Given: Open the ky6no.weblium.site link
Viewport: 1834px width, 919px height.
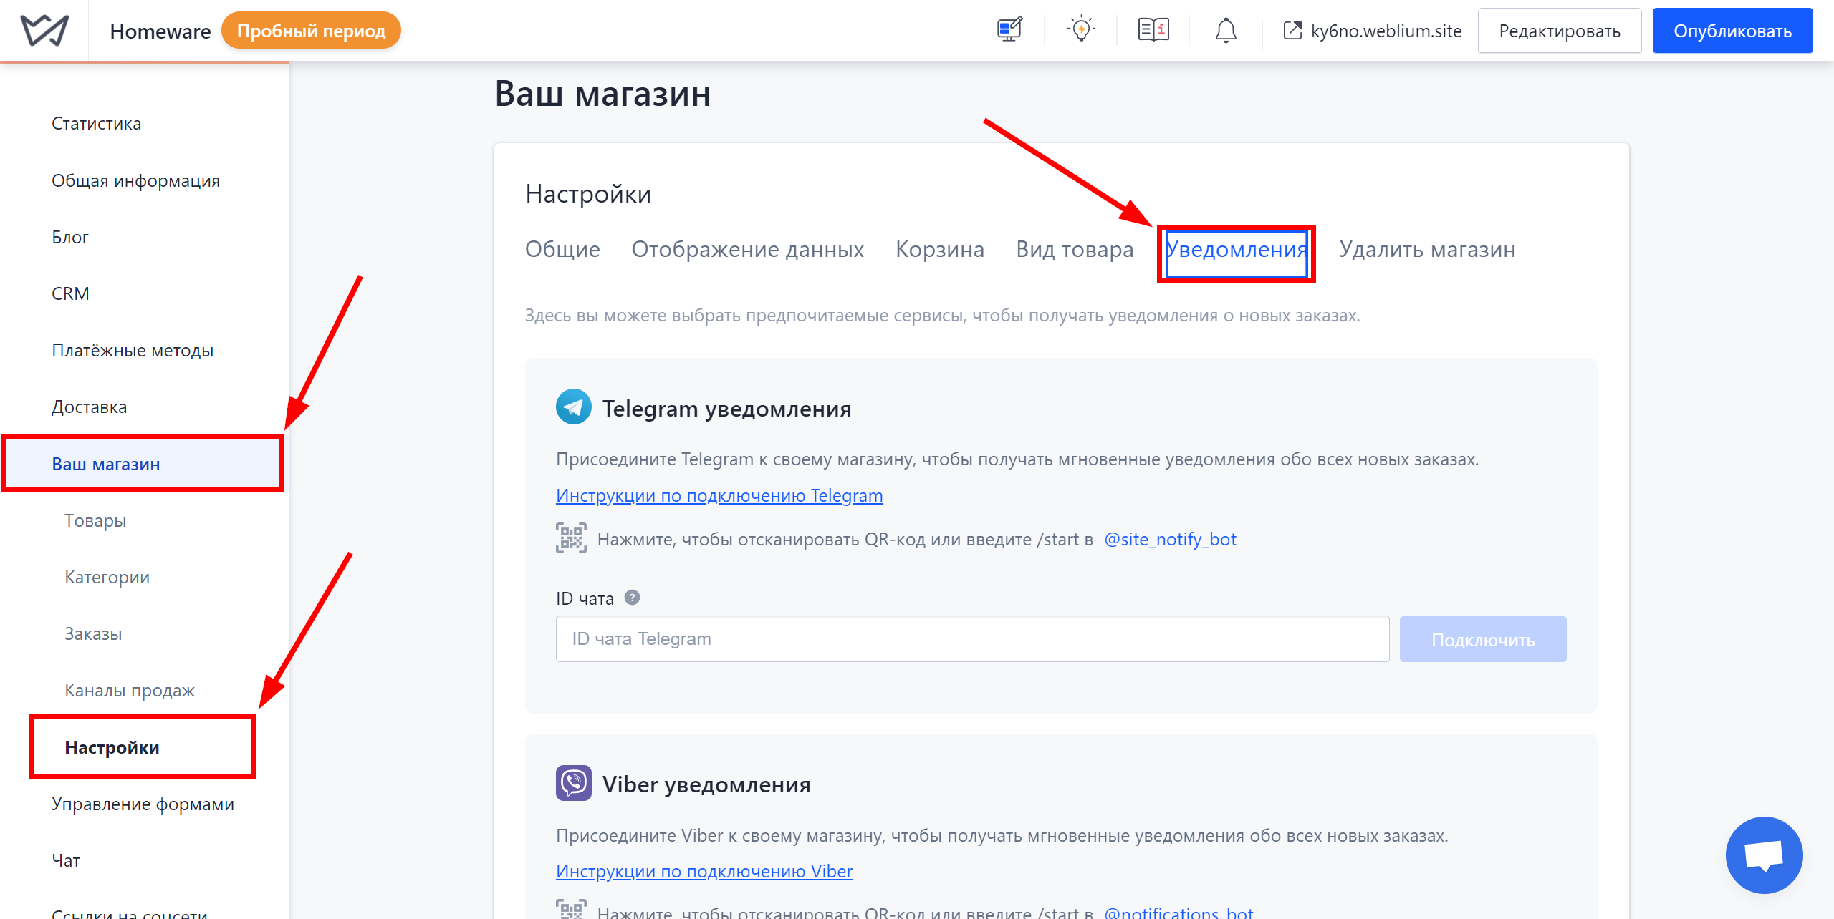Looking at the screenshot, I should click(1386, 31).
